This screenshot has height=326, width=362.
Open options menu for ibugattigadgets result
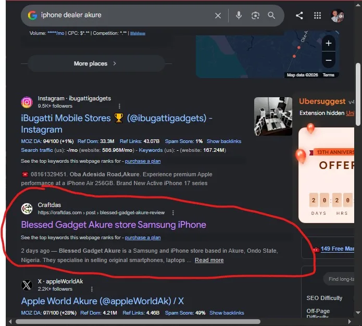119,106
